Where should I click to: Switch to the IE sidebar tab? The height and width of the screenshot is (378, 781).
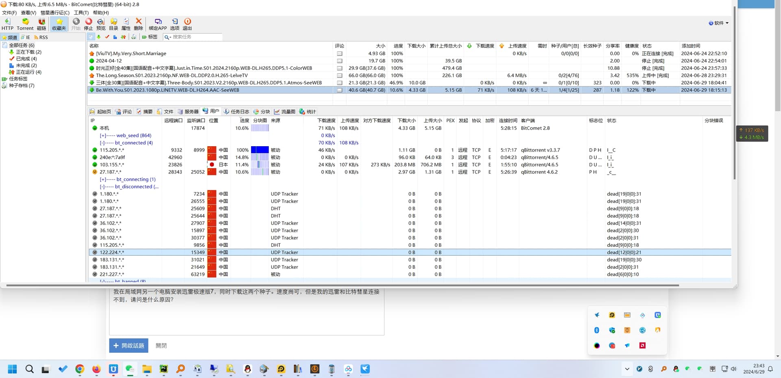(x=26, y=37)
